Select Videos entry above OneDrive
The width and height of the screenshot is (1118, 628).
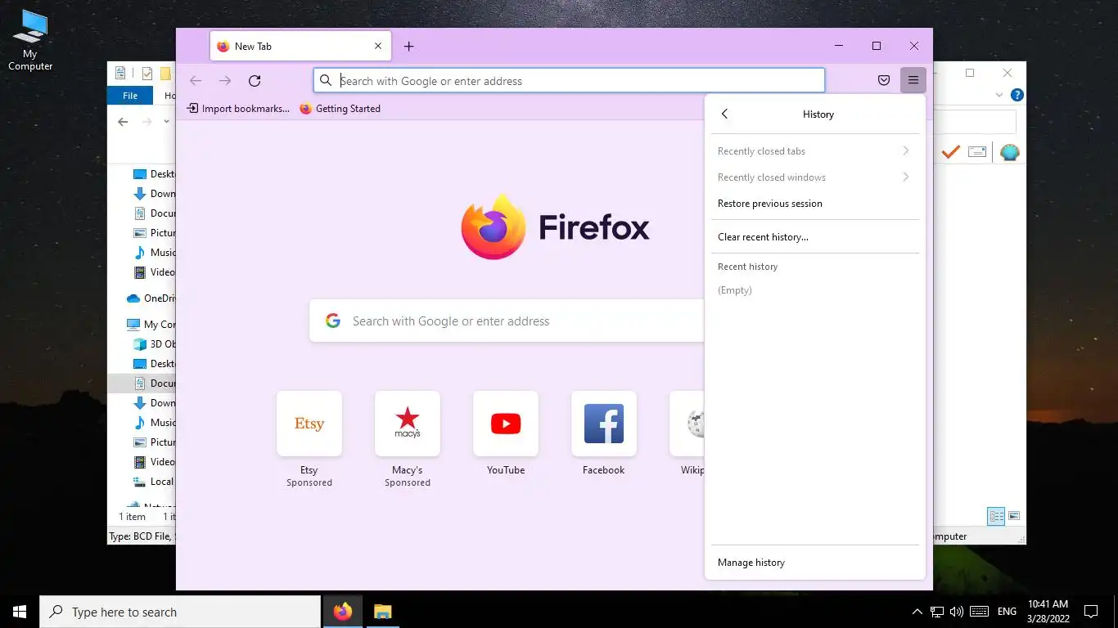tap(154, 272)
